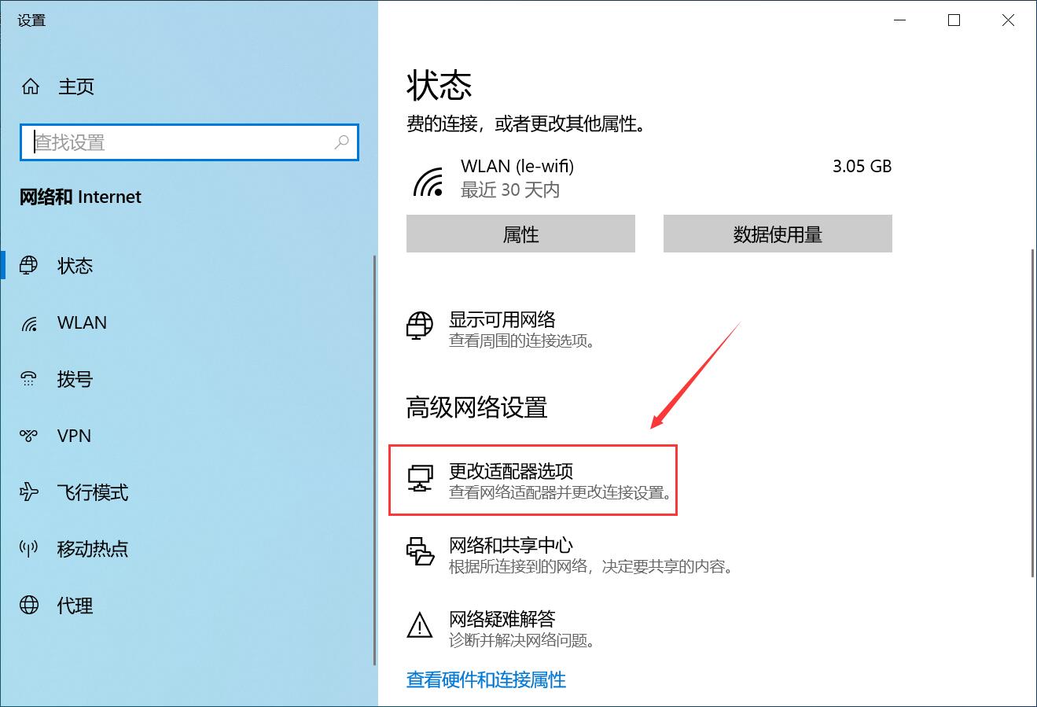The width and height of the screenshot is (1037, 707).
Task: Go to the 拨号 section
Action: click(75, 379)
